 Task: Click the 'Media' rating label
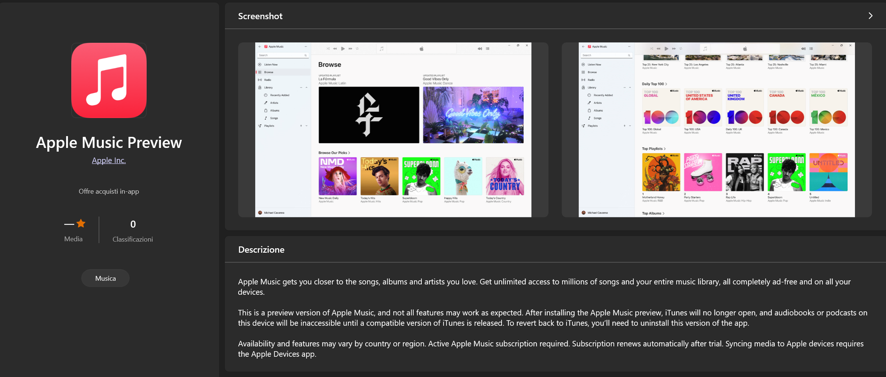73,239
